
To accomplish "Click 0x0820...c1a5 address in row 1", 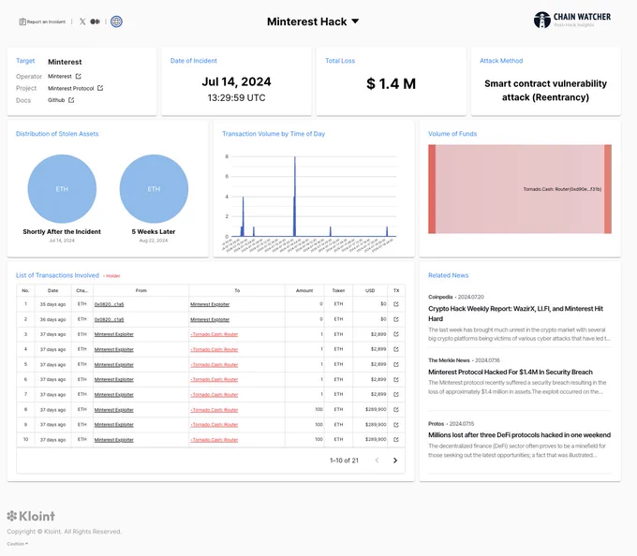I will tap(109, 304).
